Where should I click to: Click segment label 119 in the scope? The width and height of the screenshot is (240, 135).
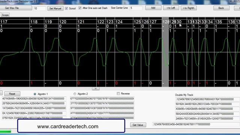pyautogui.click(x=48, y=22)
